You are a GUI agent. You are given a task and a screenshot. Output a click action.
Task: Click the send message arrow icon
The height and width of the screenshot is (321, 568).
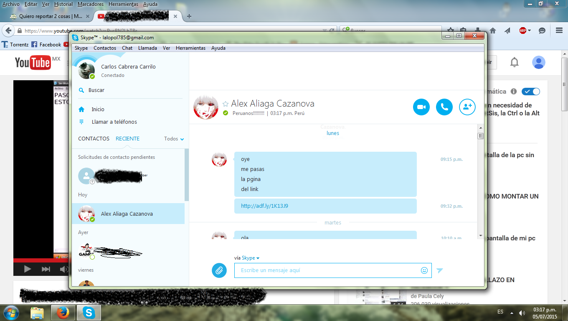[x=439, y=270]
